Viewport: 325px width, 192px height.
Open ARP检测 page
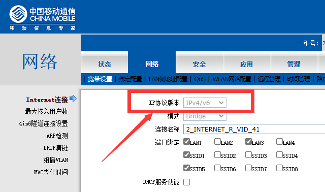57,136
